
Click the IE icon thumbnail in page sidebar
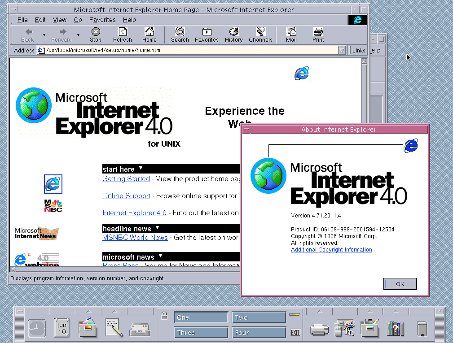click(x=53, y=184)
